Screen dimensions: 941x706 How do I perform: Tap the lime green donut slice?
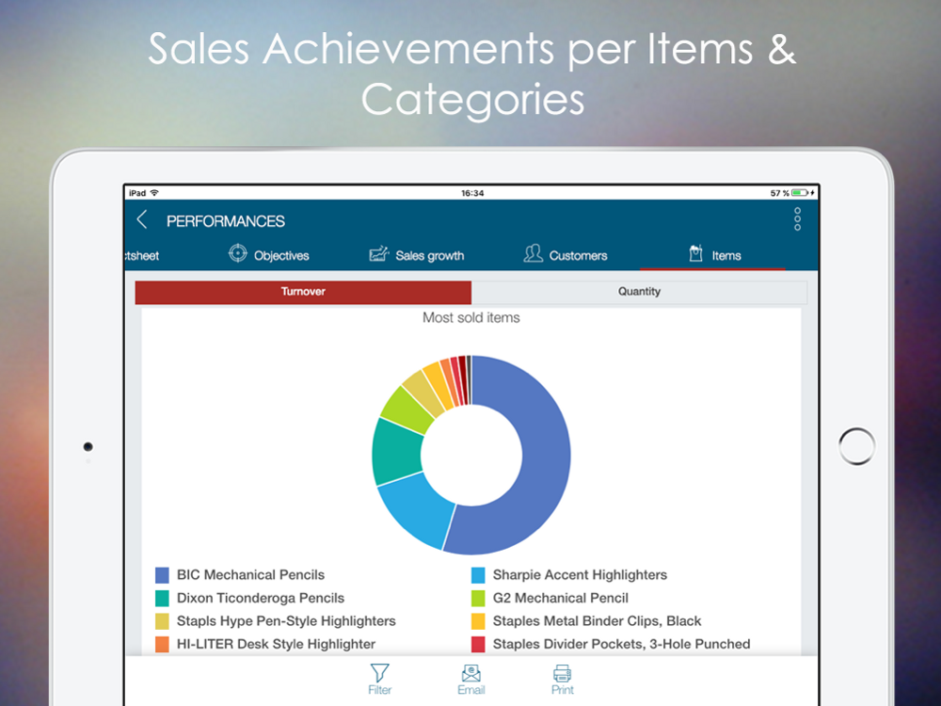click(407, 410)
